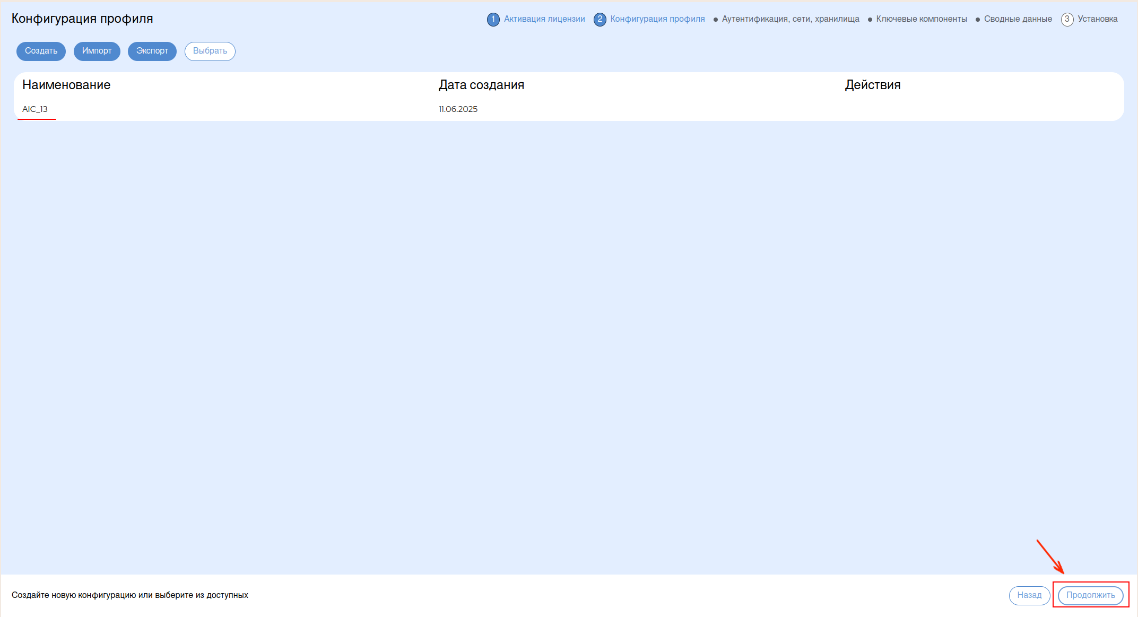
Task: Click step number 2 circle icon
Action: click(600, 20)
